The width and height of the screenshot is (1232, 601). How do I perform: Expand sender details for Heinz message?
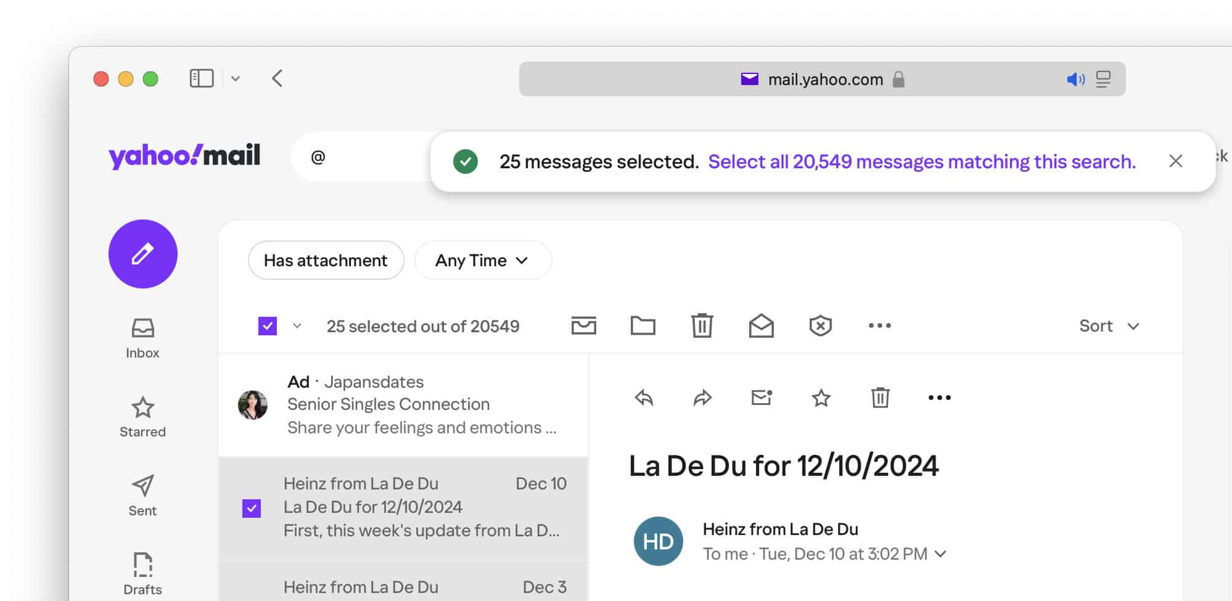click(x=940, y=554)
